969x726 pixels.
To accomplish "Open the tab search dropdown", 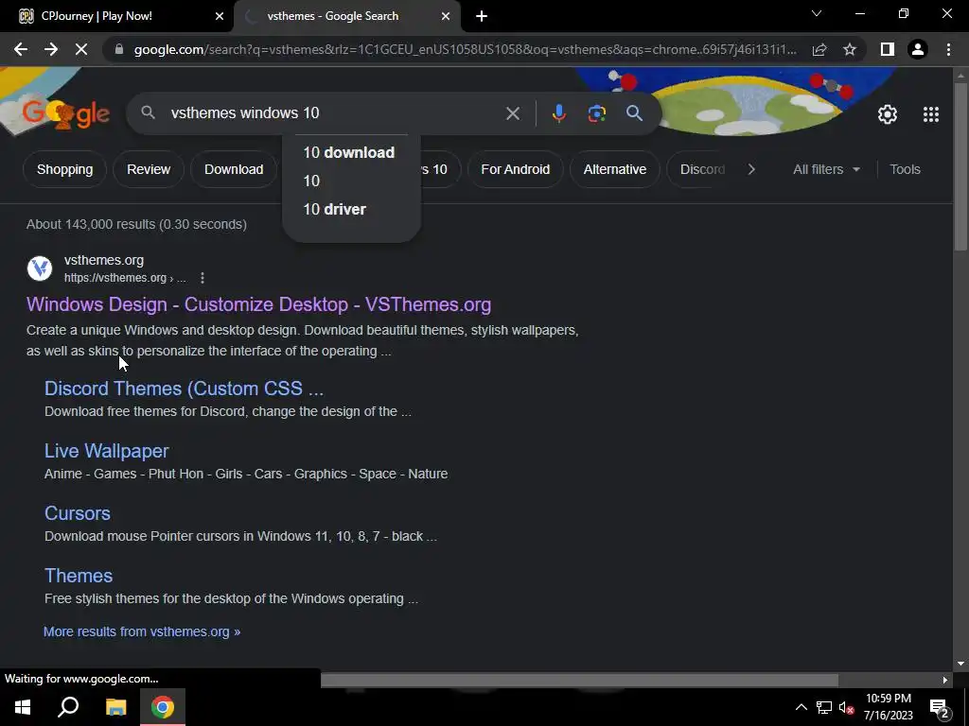I will (817, 13).
